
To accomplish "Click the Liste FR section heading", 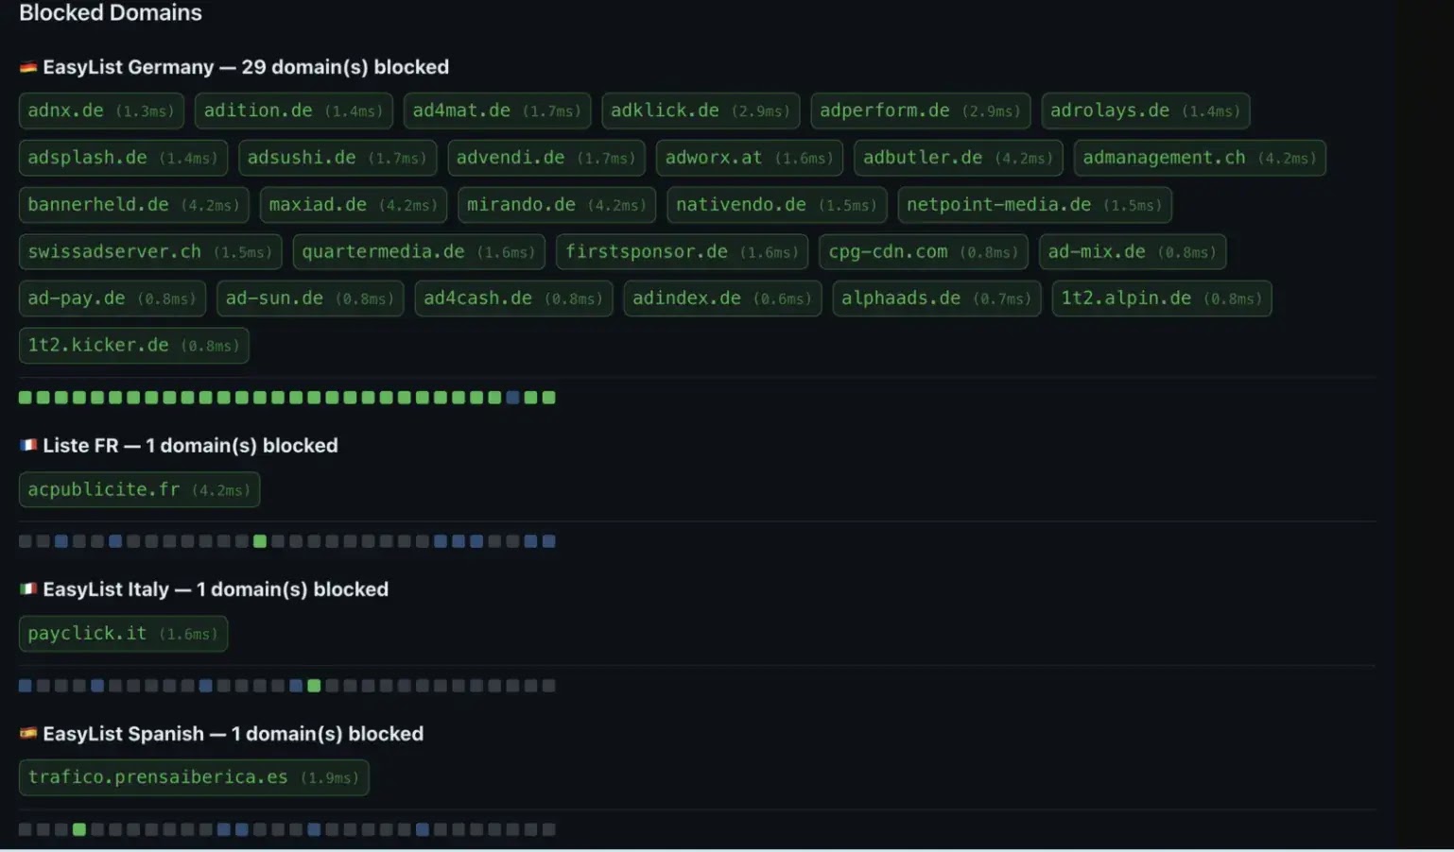I will pyautogui.click(x=179, y=445).
